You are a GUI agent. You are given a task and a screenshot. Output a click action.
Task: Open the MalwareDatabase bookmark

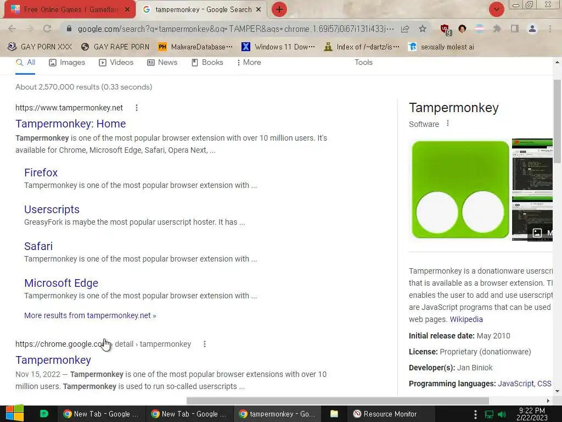pyautogui.click(x=196, y=47)
